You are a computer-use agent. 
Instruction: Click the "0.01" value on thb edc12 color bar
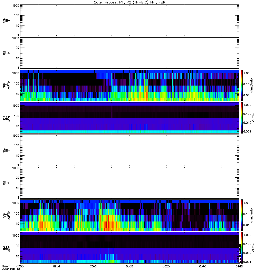click(x=246, y=95)
